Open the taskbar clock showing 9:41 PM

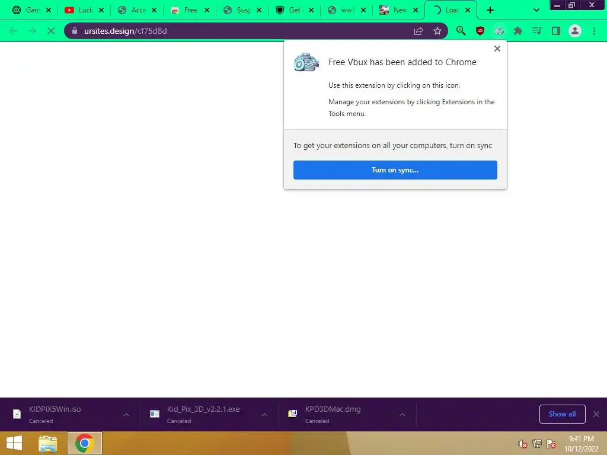coord(582,444)
